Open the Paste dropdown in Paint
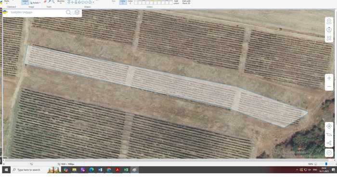The height and width of the screenshot is (189, 337). (x=7, y=2)
